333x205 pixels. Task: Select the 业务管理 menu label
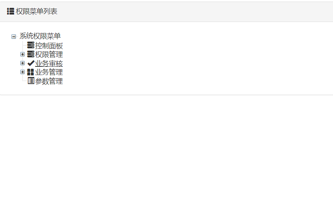(49, 72)
